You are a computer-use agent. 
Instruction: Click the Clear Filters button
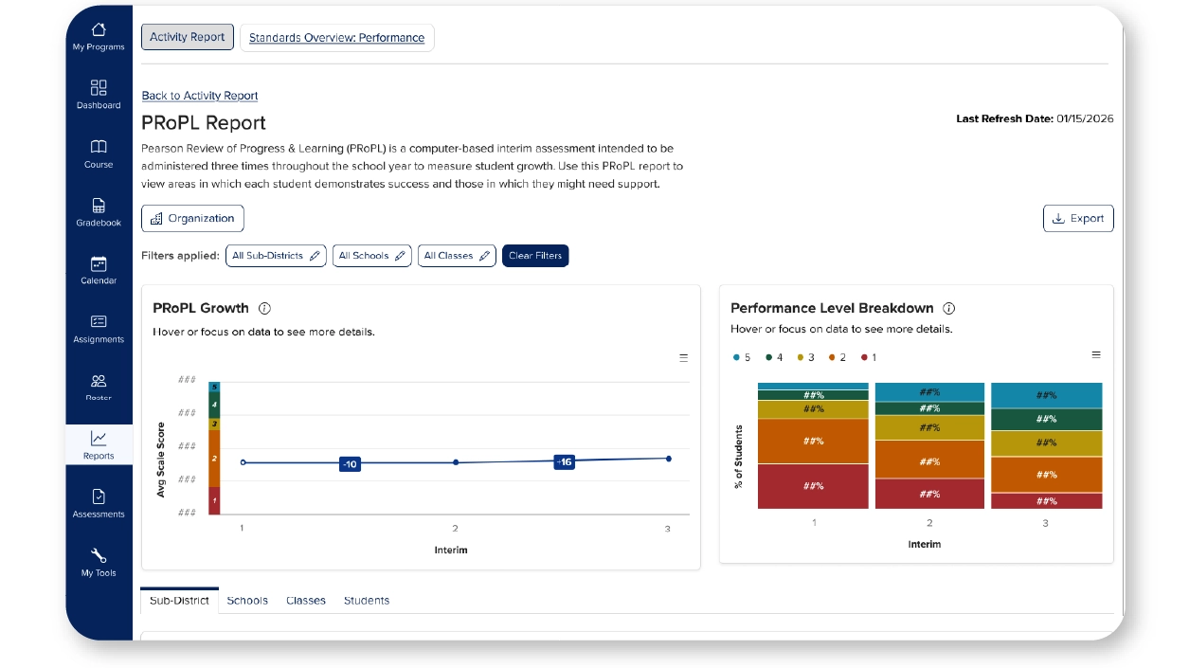coord(535,256)
